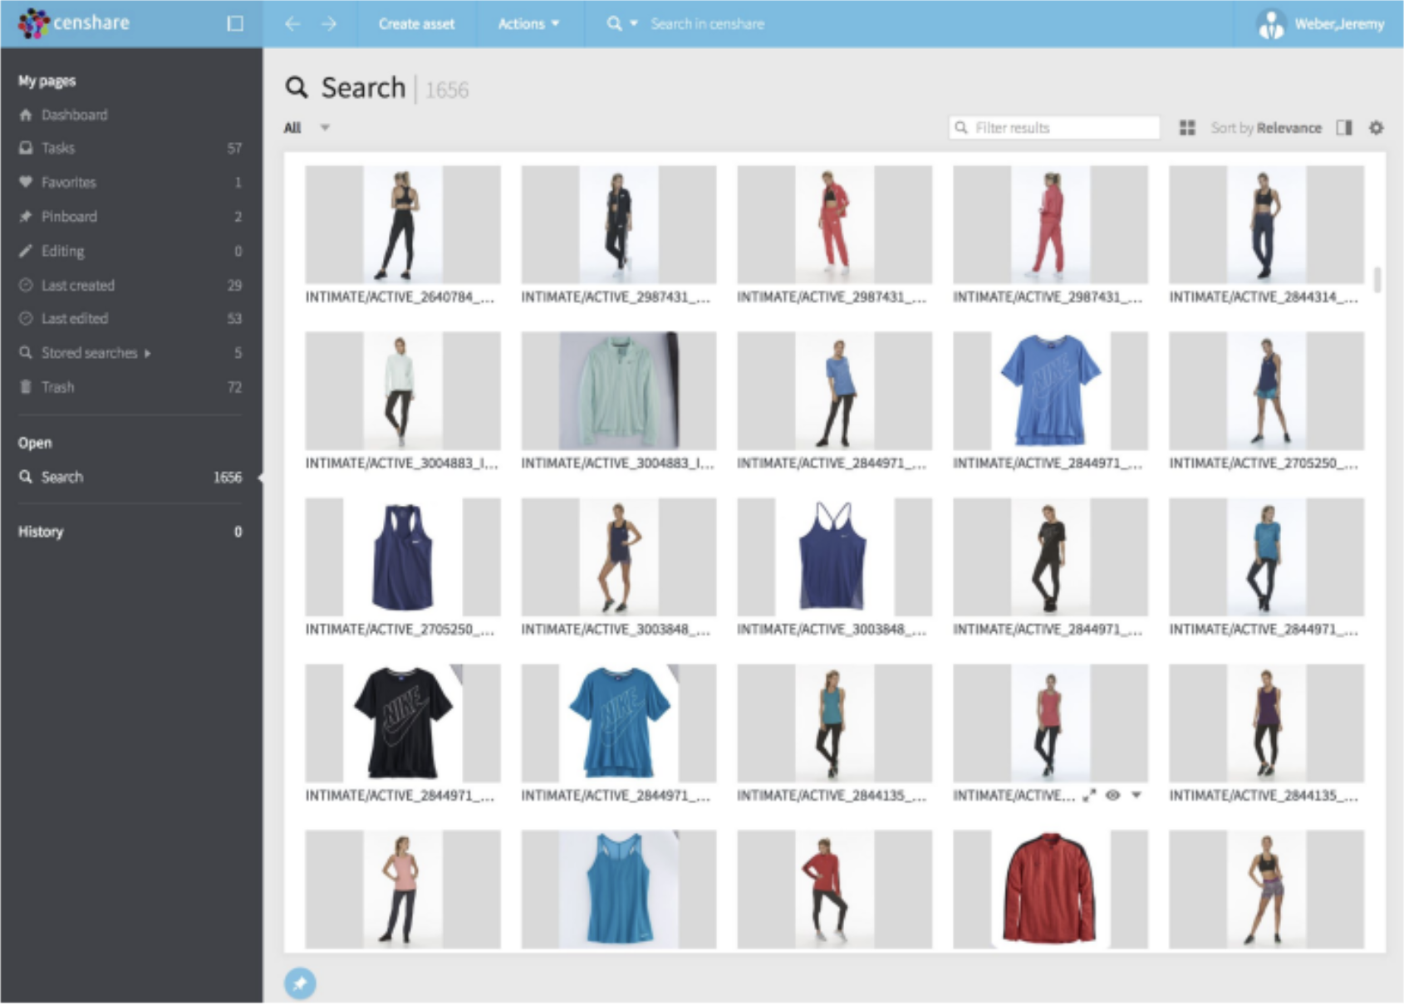This screenshot has width=1404, height=1005.
Task: Preview the hovered asset with eye icon
Action: (1113, 796)
